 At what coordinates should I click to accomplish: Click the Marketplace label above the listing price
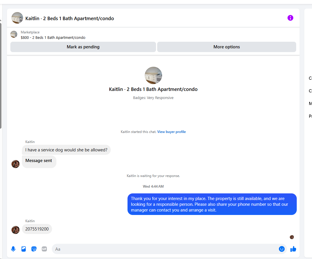(x=30, y=32)
